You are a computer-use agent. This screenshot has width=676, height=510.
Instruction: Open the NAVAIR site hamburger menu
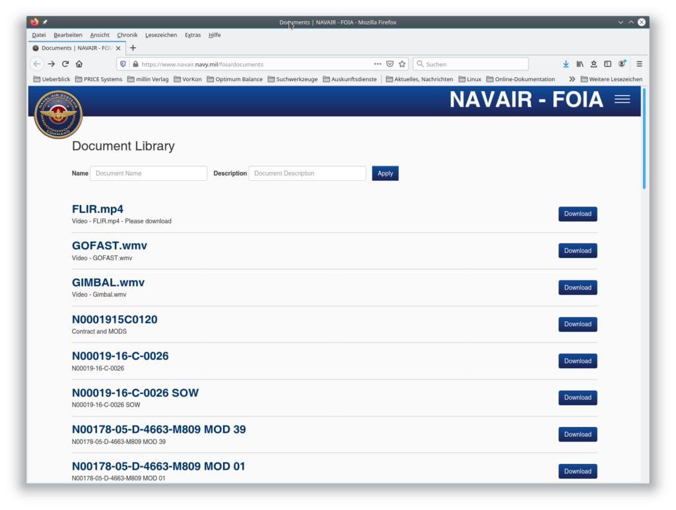622,100
